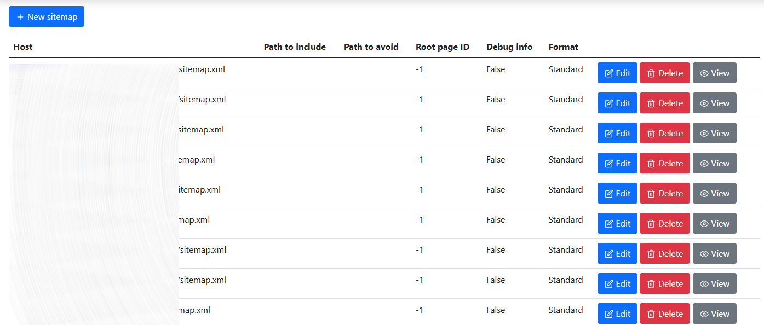
Task: Select the Debug info column header
Action: coord(509,47)
